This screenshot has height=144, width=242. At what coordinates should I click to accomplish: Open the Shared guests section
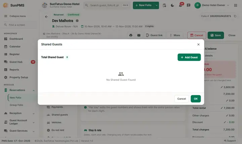[59, 115]
